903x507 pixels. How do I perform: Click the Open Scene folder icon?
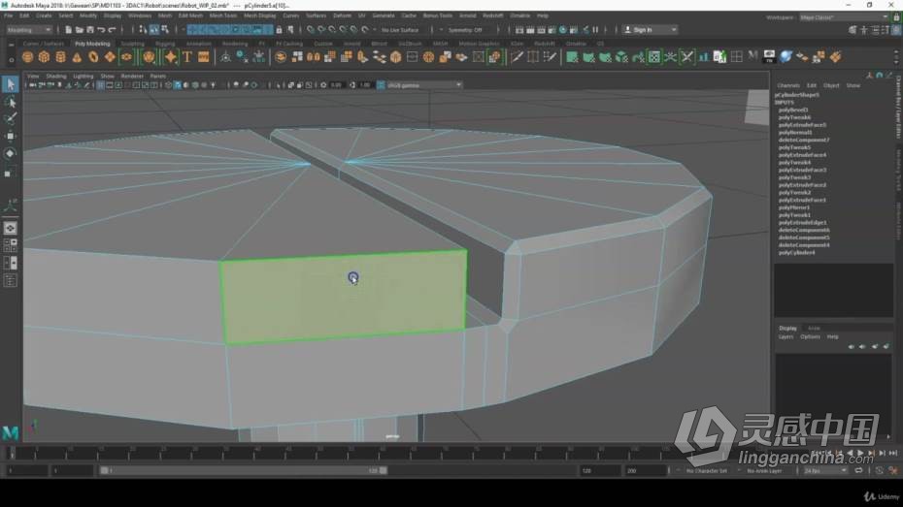[x=80, y=30]
